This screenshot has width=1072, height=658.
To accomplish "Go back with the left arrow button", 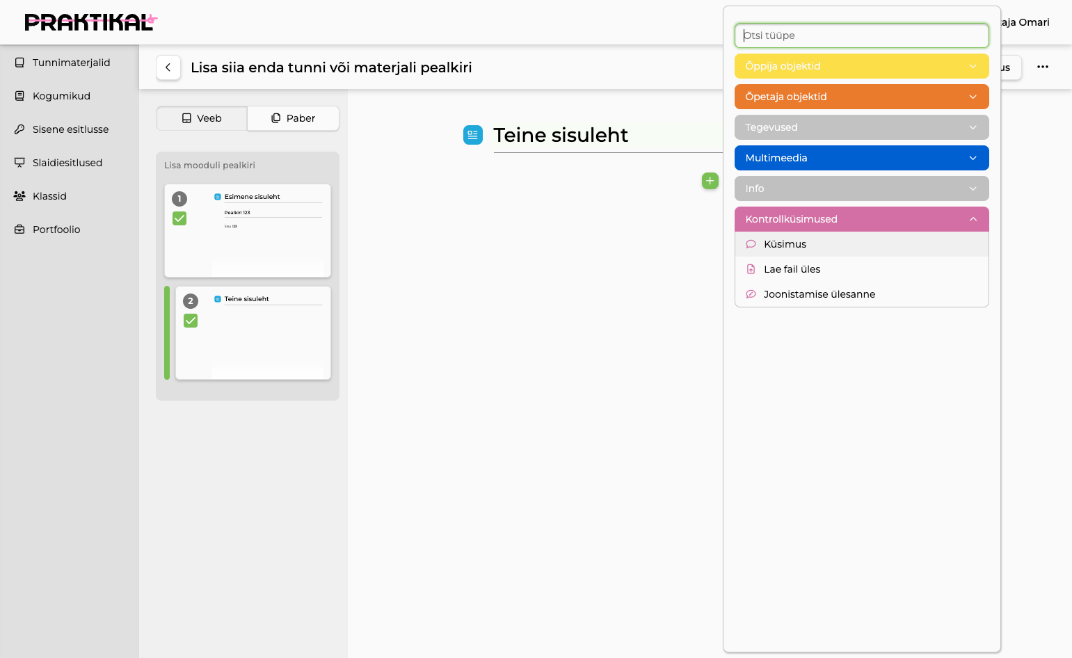I will (x=168, y=67).
